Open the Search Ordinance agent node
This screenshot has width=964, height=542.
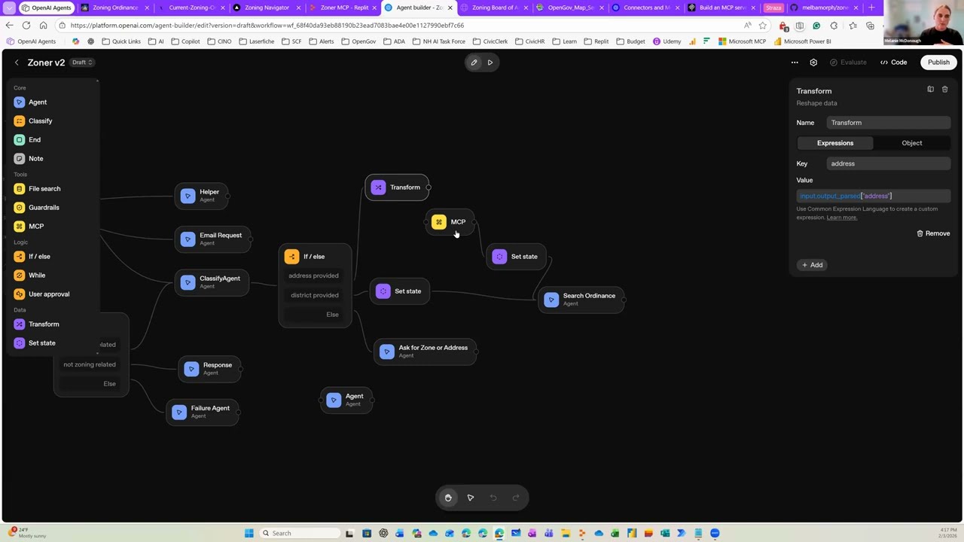click(581, 300)
